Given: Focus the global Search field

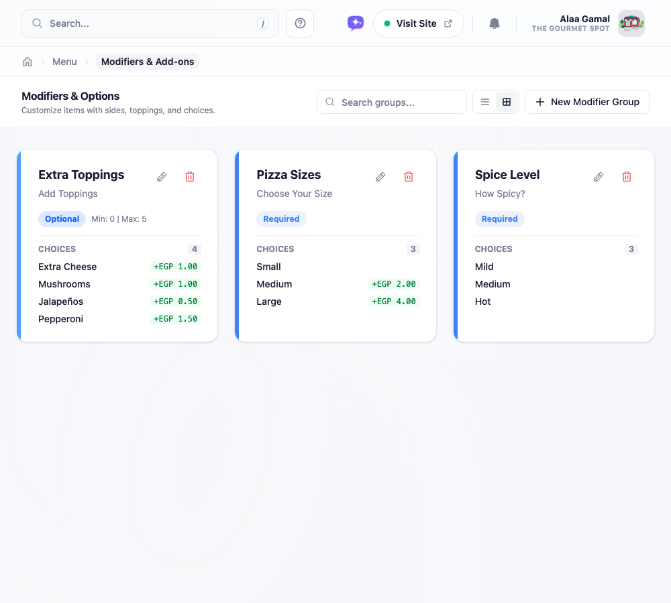Looking at the screenshot, I should click(150, 23).
